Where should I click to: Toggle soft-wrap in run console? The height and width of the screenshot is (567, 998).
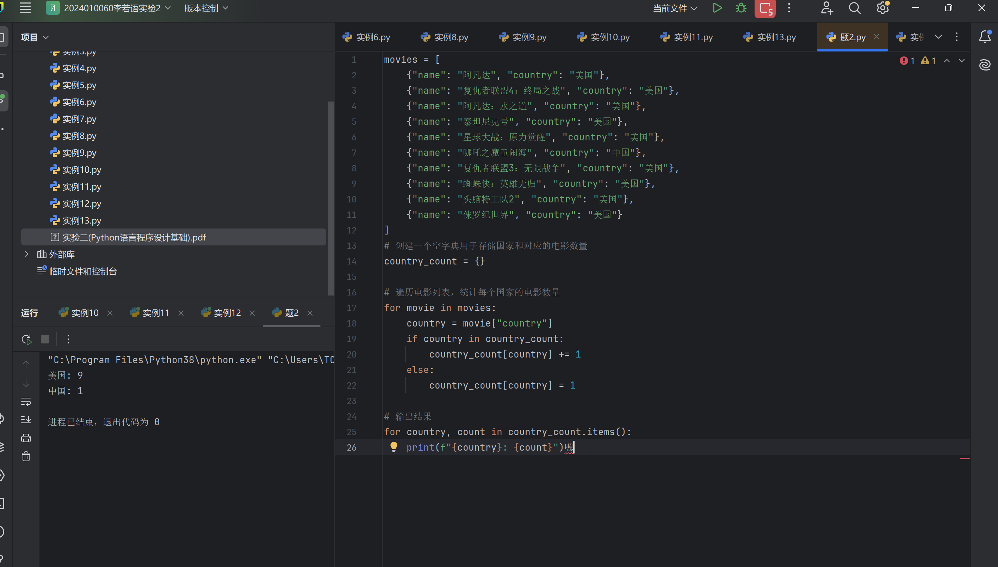[x=26, y=401]
